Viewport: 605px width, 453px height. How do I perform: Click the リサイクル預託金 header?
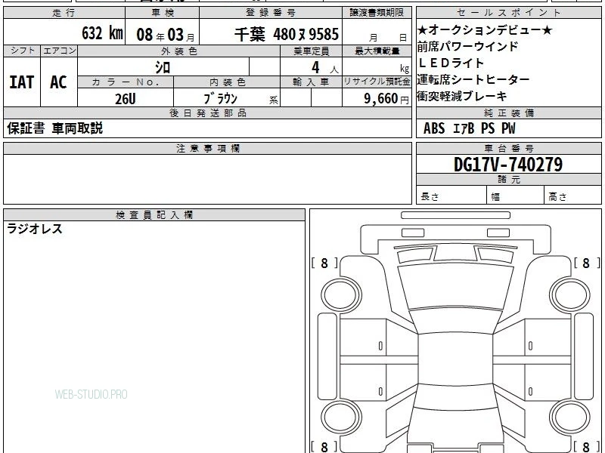pyautogui.click(x=377, y=82)
